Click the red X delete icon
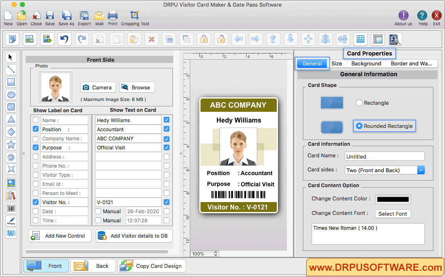 [x=152, y=39]
